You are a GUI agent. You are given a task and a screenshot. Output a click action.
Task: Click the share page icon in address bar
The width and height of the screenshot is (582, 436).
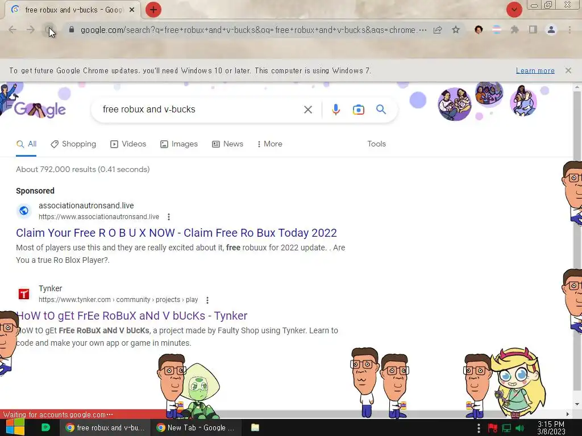point(438,30)
